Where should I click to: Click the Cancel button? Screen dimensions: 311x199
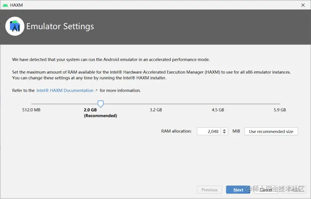266,190
